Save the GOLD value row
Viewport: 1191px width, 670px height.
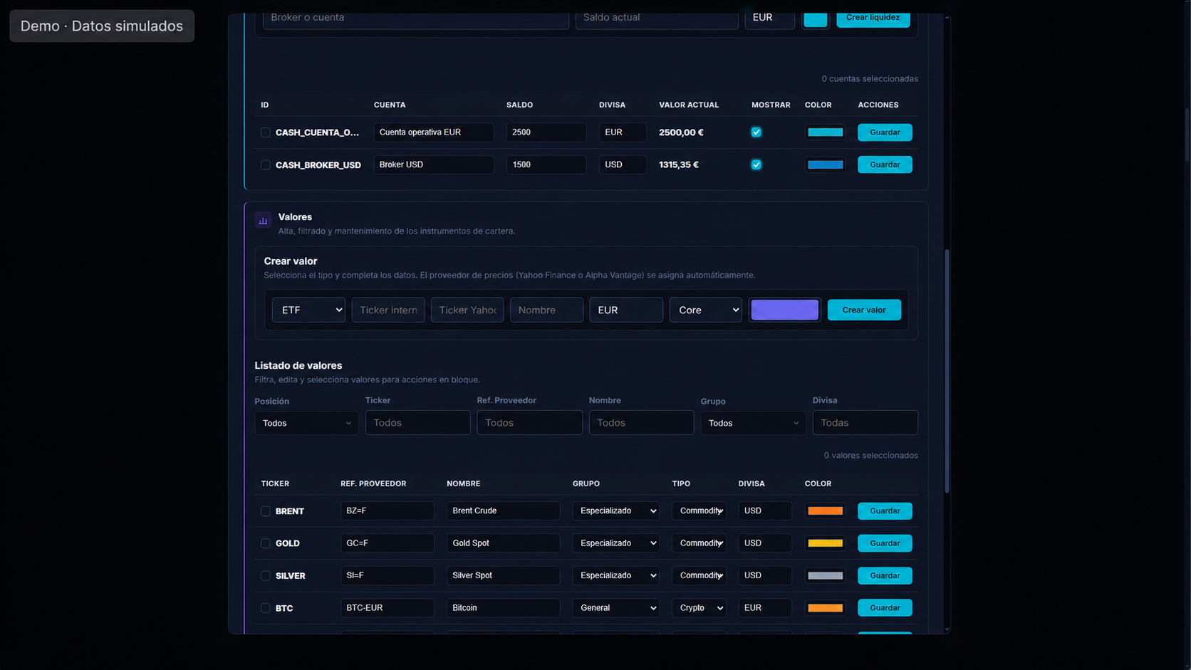[x=885, y=543]
